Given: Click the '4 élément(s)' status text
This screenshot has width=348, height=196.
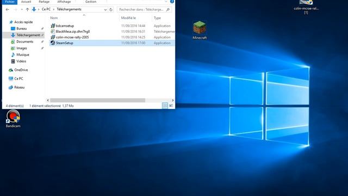Looking at the screenshot, I should (15, 106).
